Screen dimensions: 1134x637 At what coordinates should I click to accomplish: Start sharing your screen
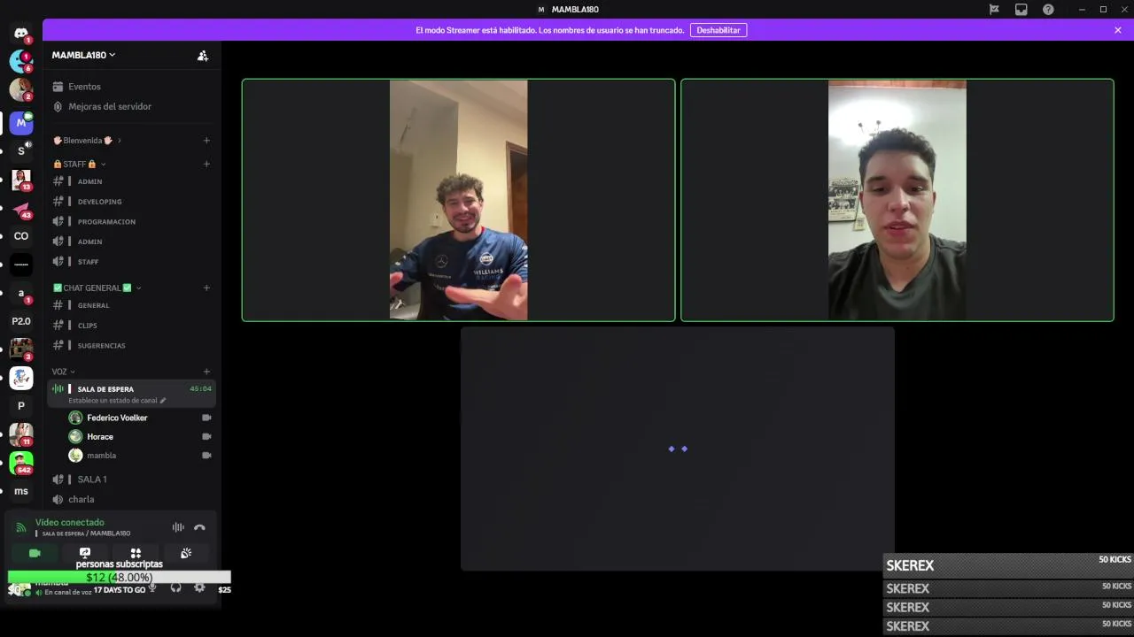[85, 553]
